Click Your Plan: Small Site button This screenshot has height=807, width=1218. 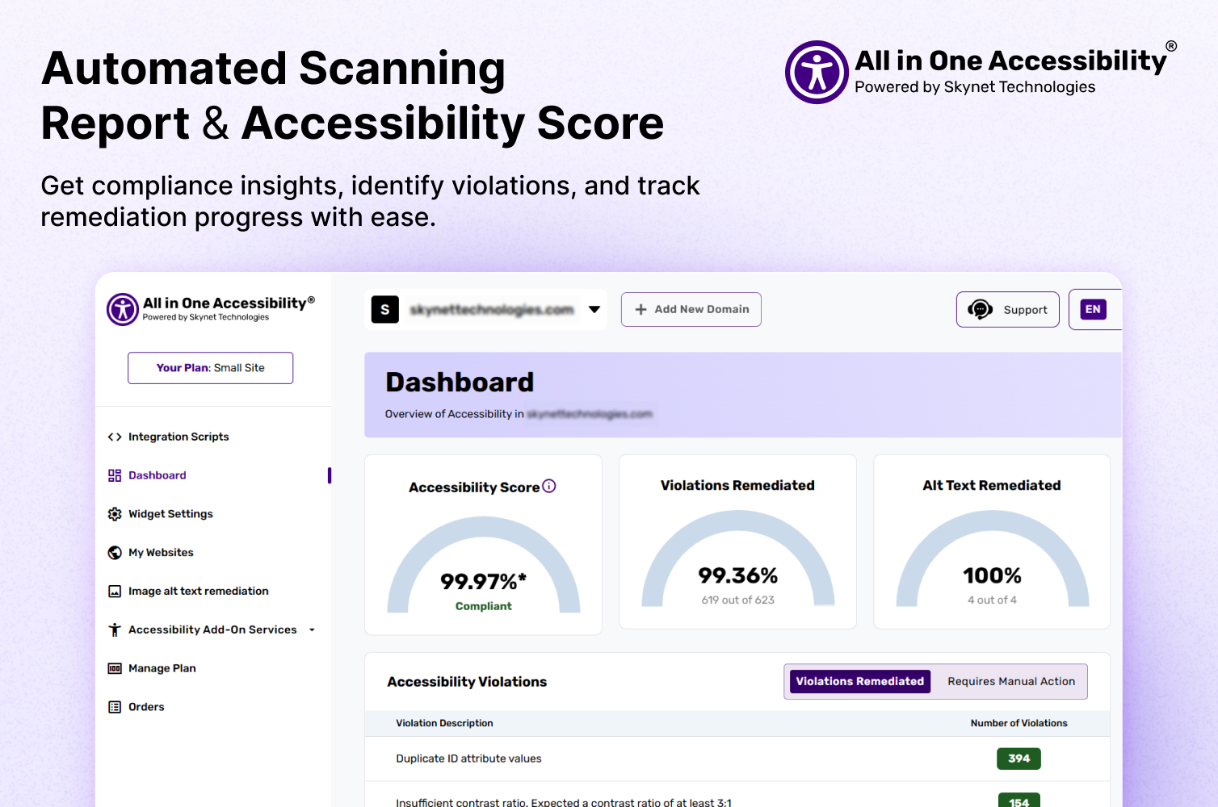point(210,368)
